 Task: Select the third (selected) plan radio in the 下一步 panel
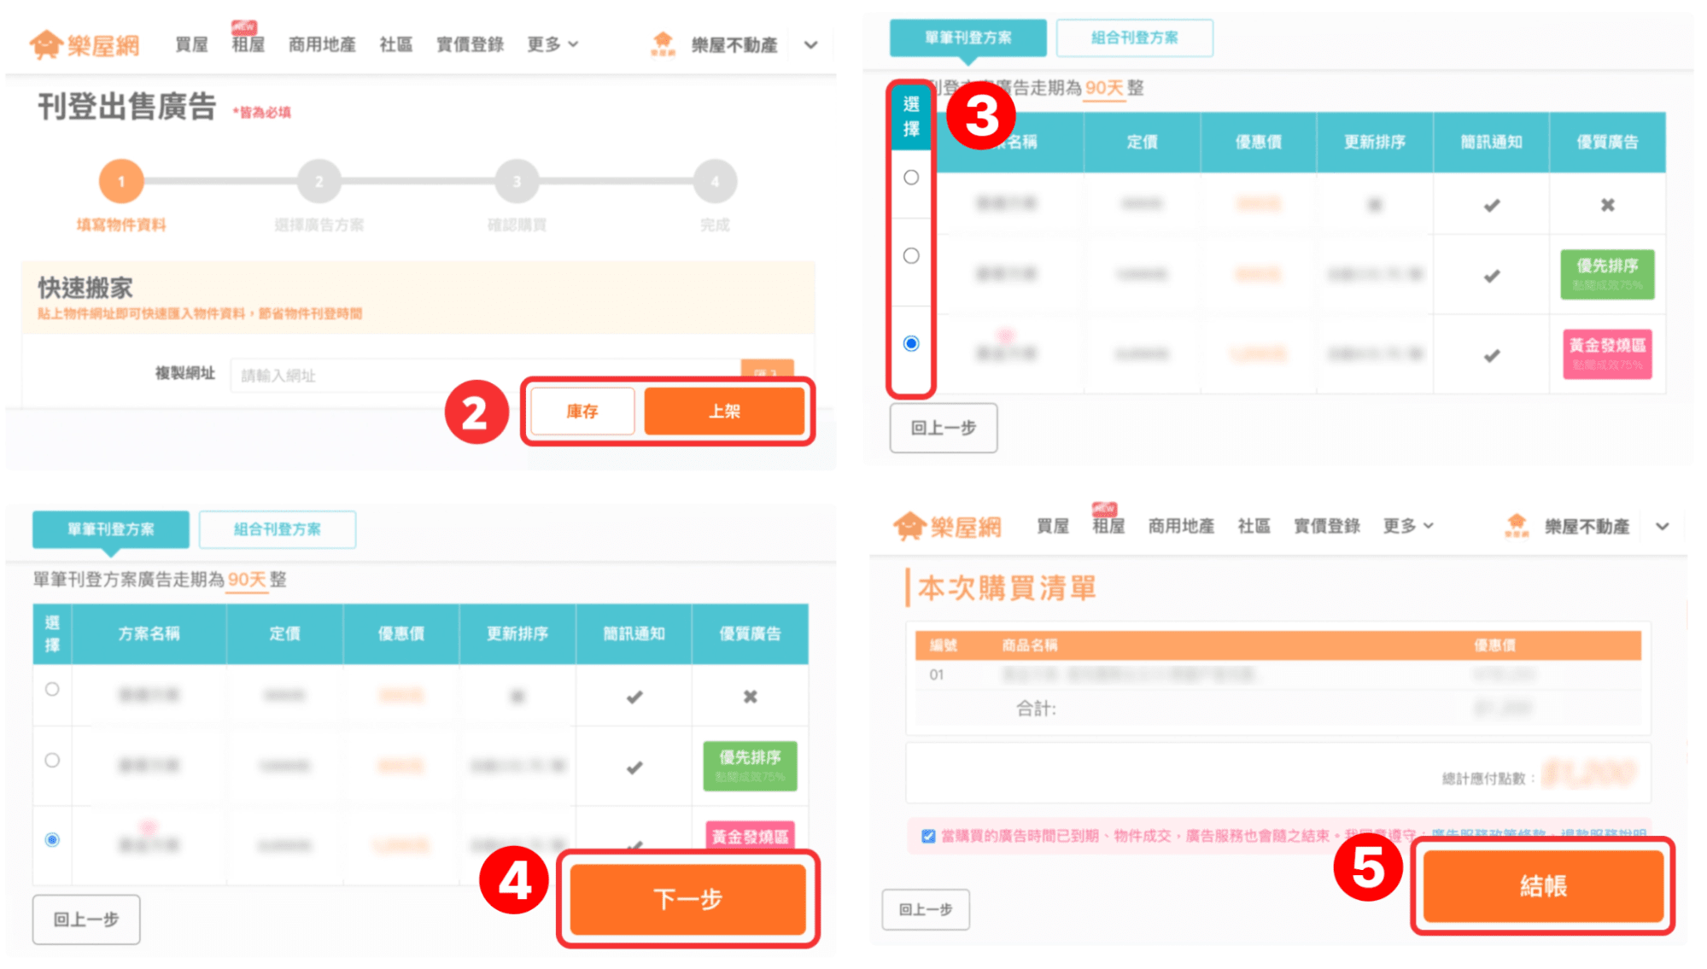tap(52, 839)
